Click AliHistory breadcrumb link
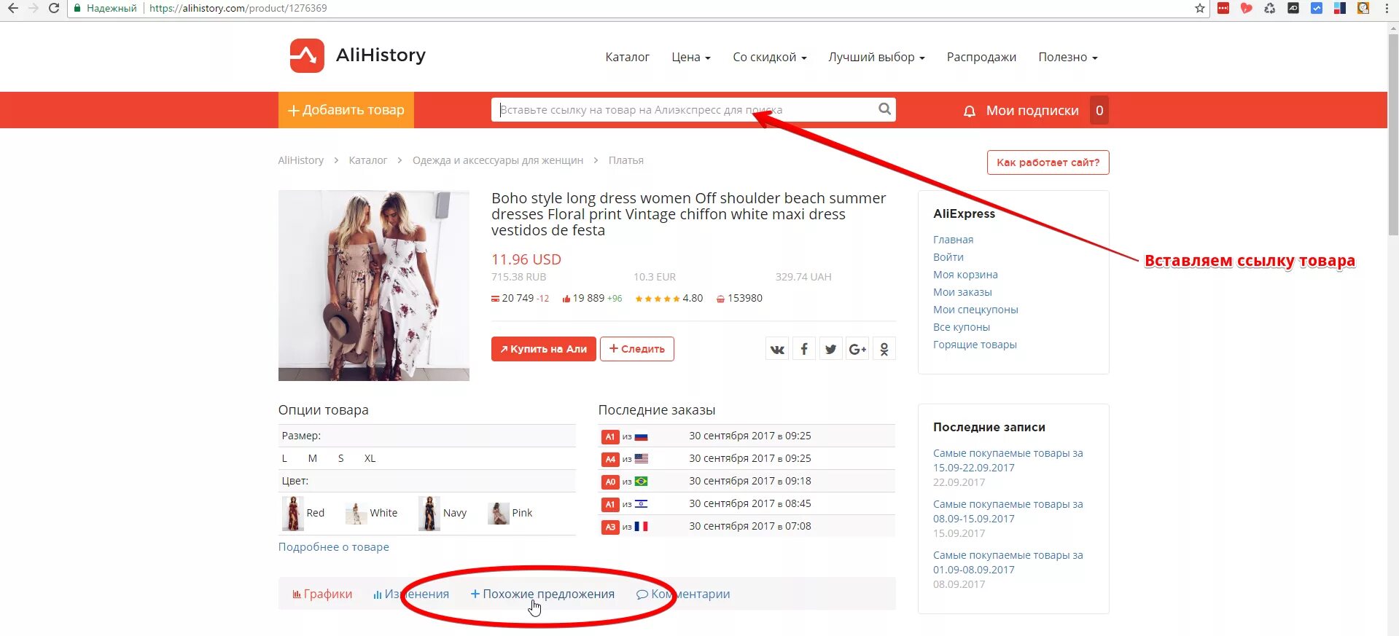 point(300,160)
